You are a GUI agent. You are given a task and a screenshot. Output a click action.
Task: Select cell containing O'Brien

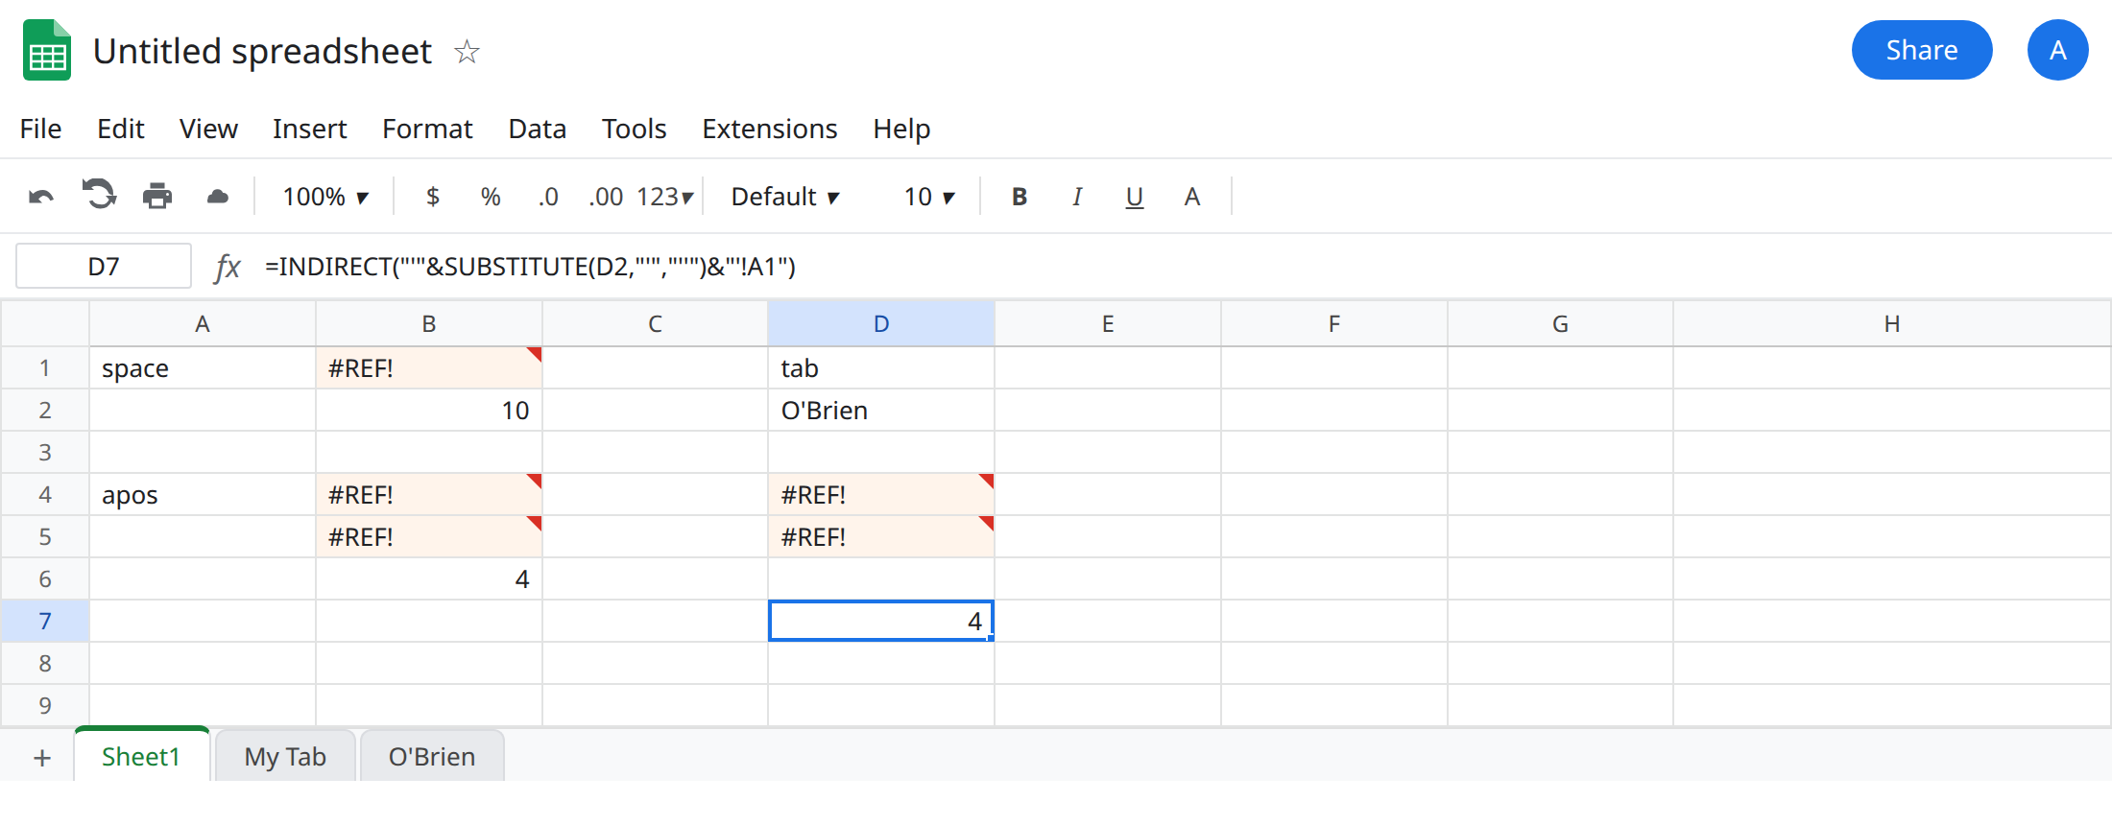881,411
